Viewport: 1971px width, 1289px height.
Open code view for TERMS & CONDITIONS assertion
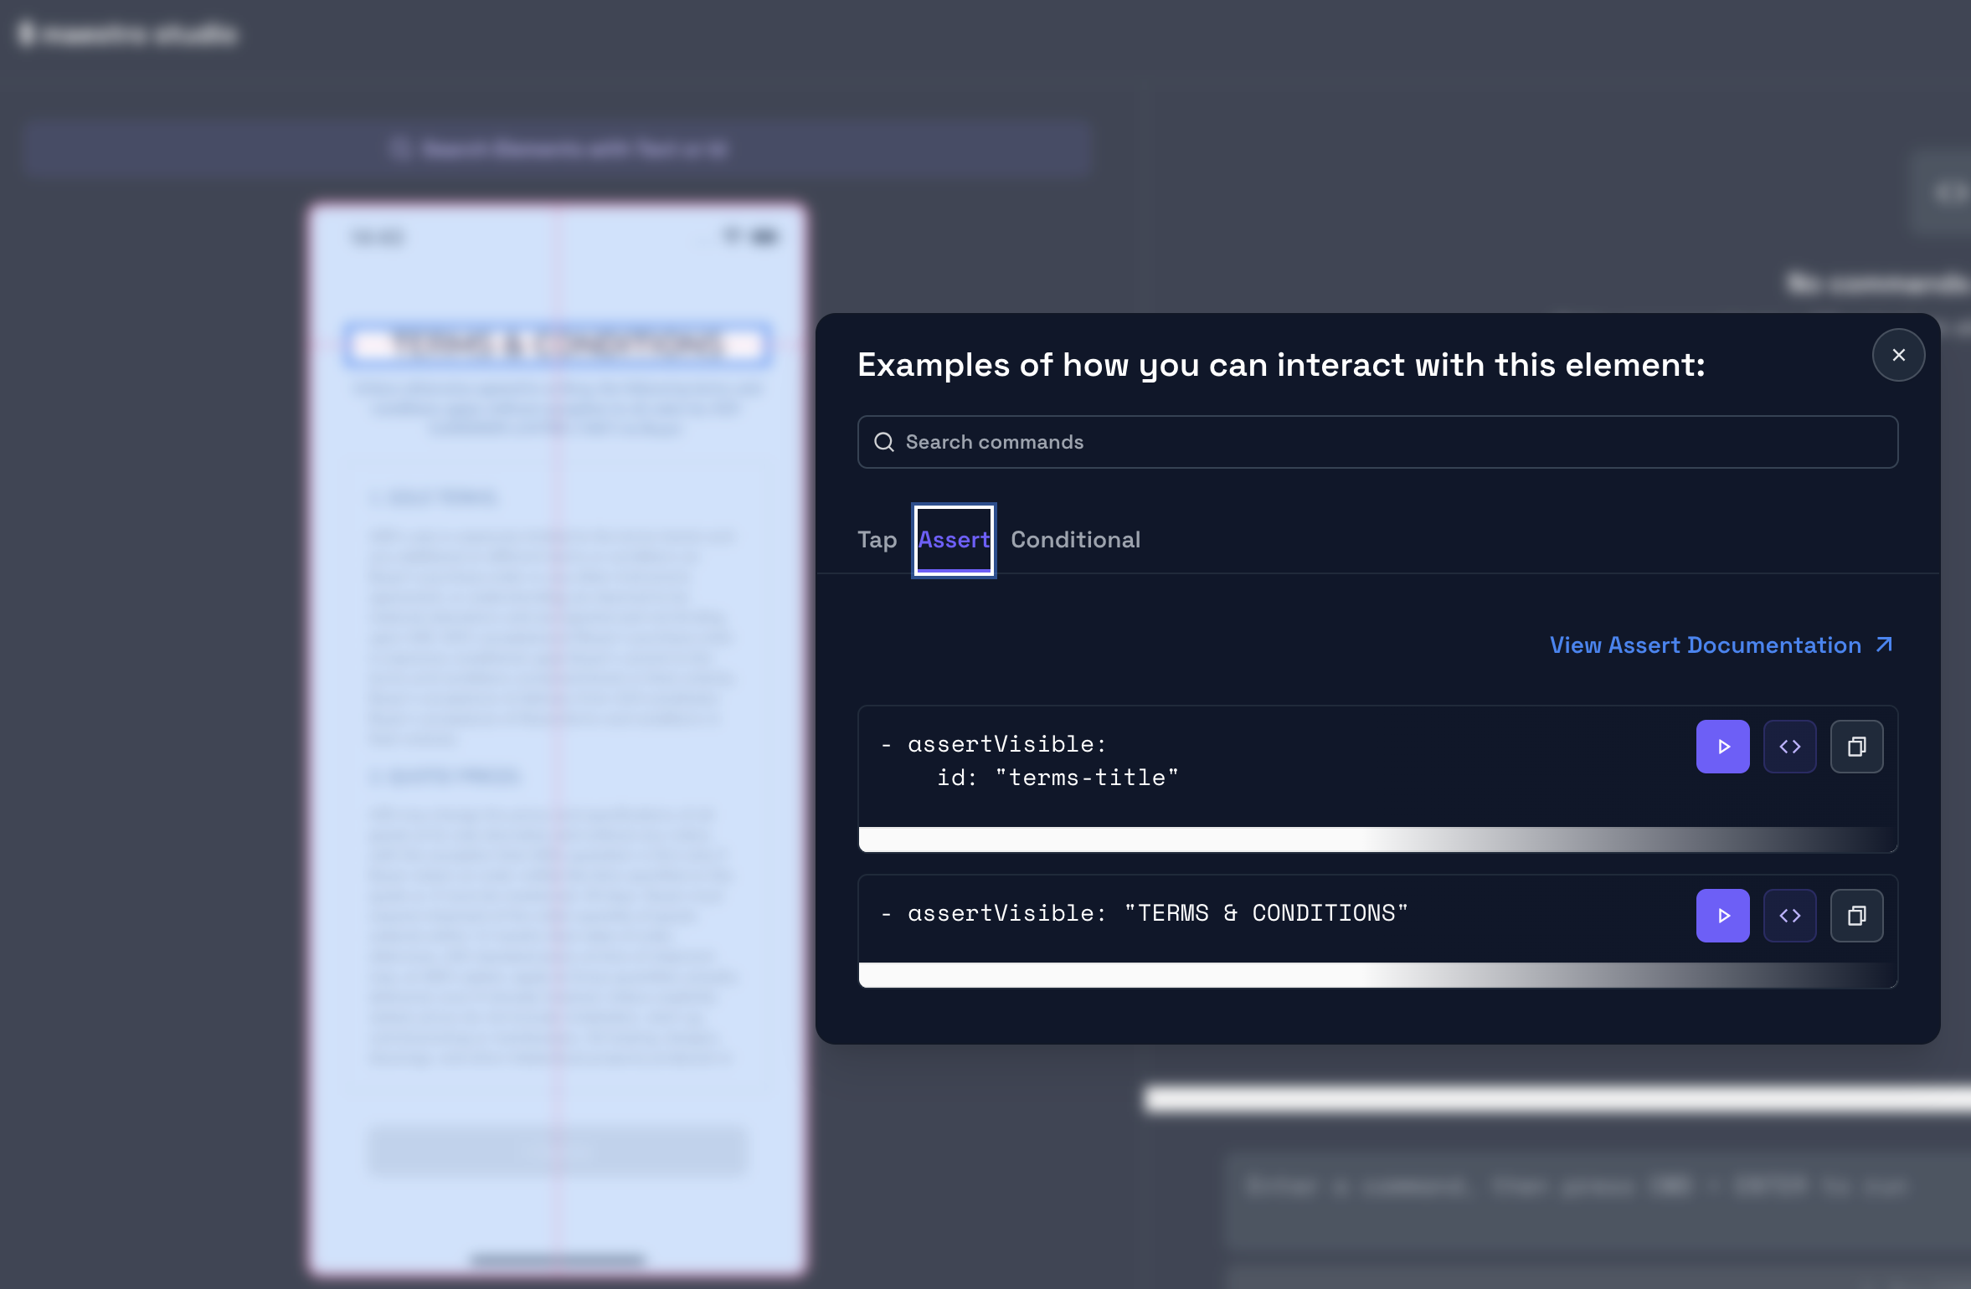1790,915
